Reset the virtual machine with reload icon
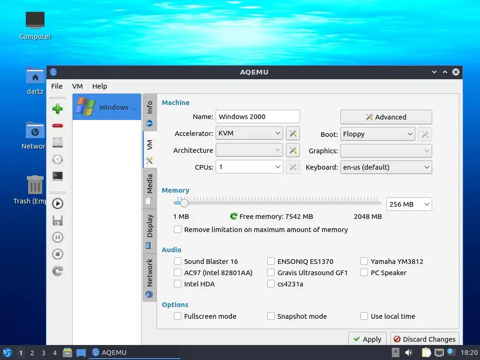The height and width of the screenshot is (360, 480). pos(58,271)
